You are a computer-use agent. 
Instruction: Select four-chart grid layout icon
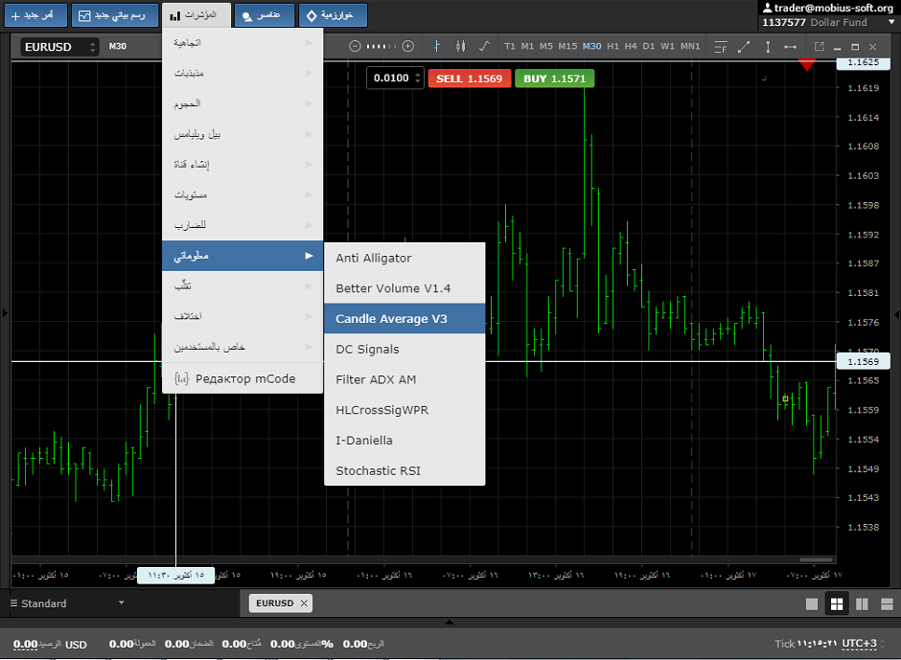pos(837,603)
